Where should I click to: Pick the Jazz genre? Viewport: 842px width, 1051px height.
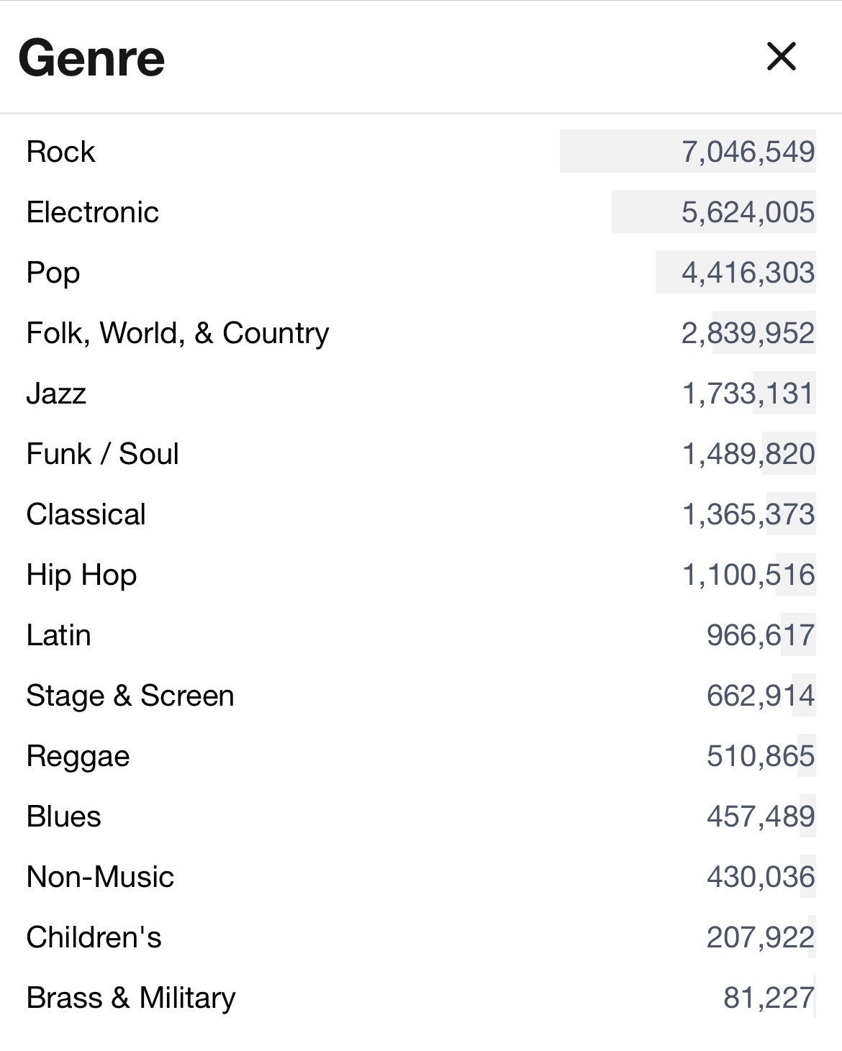(421, 393)
